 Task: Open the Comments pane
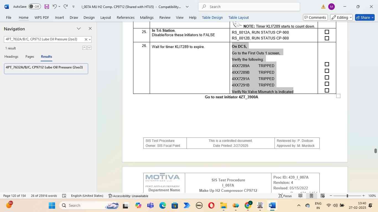[x=315, y=17]
